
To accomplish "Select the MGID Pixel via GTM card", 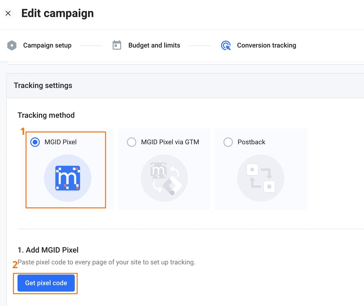I will click(164, 169).
